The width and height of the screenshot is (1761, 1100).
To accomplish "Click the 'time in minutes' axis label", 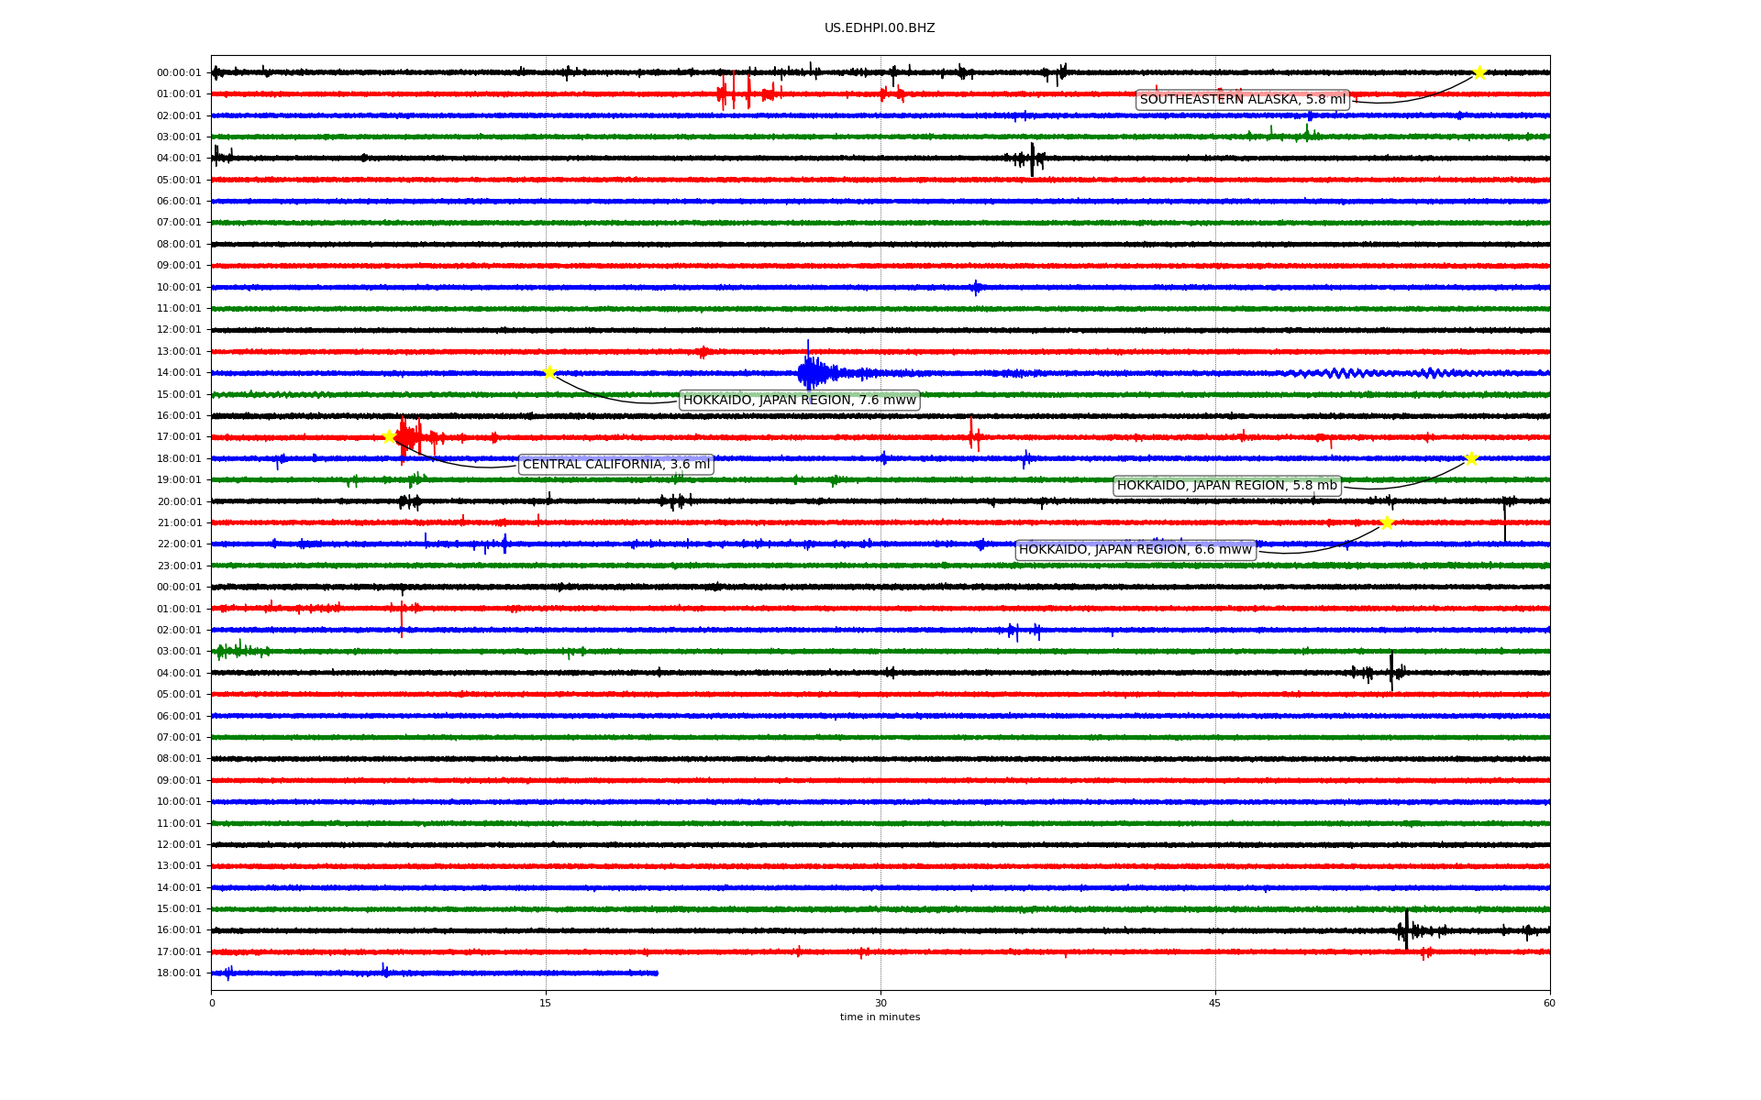I will tap(880, 1017).
